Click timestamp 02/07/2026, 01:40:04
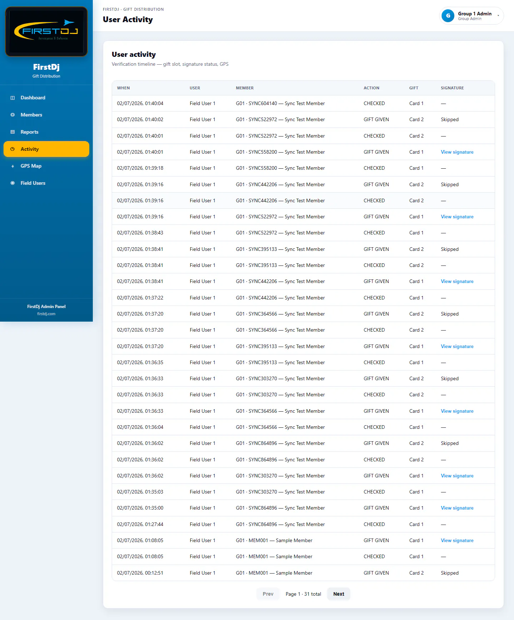This screenshot has width=514, height=620. (140, 104)
